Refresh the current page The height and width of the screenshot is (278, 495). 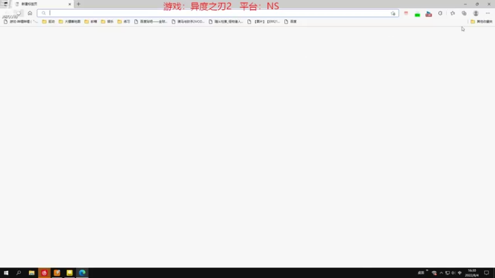(19, 13)
